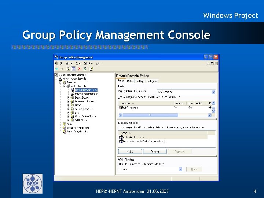Click the domain icon in the Location row
Viewport: 264px width, 198px height.
(x=121, y=107)
